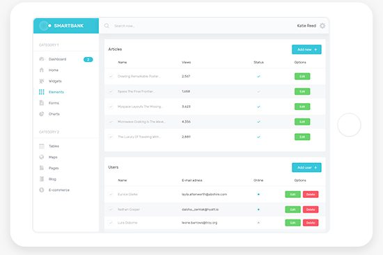The height and width of the screenshot is (255, 383).
Task: Click the Charts pie icon
Action: click(x=42, y=114)
